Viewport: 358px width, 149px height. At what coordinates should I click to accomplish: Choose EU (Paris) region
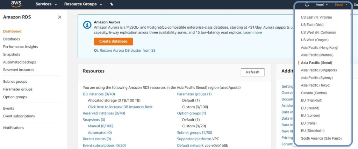[x=308, y=123]
